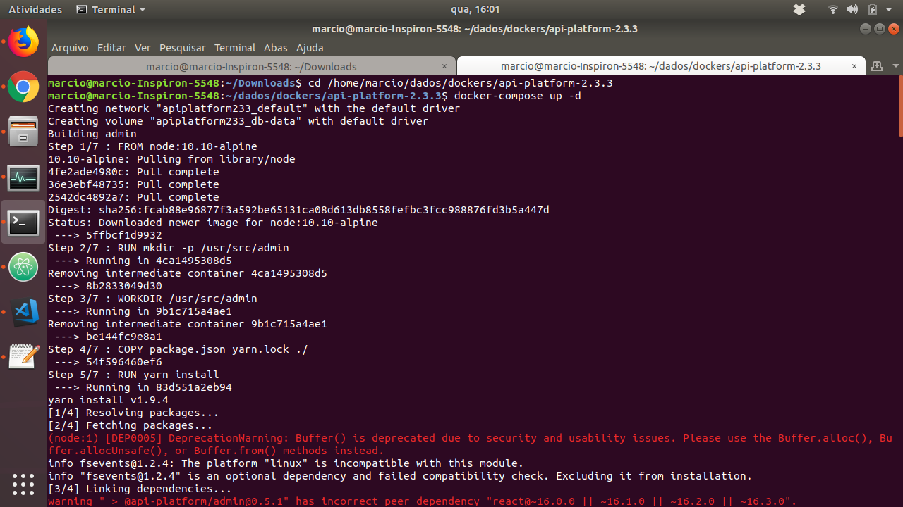Screen dimensions: 903x507
Task: Switch to the ~/Downloads terminal tab
Action: click(x=251, y=66)
